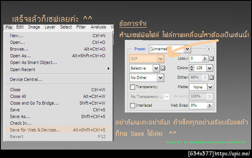Choose Save (Ctrl+S) from File menu
This screenshot has height=158, width=252.
(58, 110)
